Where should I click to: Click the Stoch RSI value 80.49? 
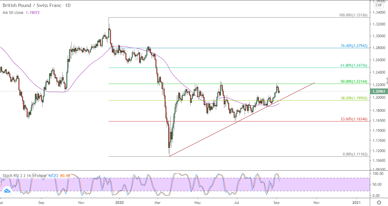(x=65, y=175)
